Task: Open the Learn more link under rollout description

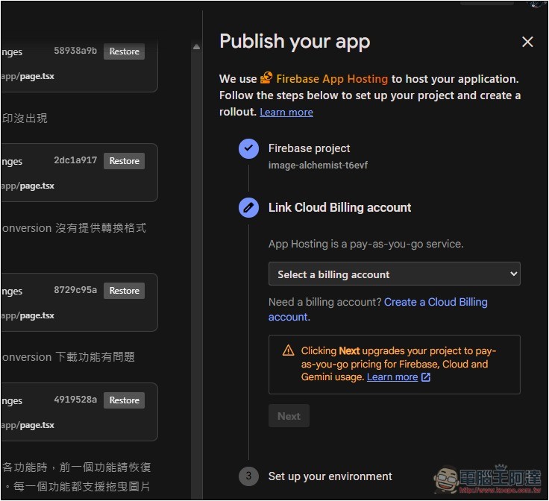Action: tap(286, 112)
